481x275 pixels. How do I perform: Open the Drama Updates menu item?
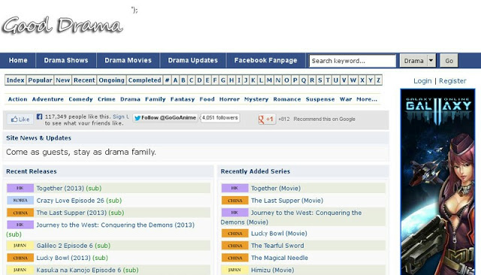pos(192,60)
